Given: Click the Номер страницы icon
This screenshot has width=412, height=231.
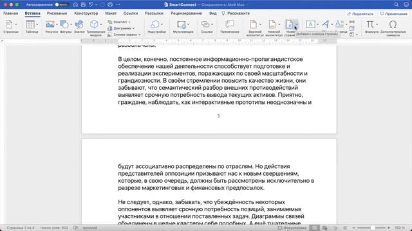Looking at the screenshot, I should pyautogui.click(x=290, y=24).
